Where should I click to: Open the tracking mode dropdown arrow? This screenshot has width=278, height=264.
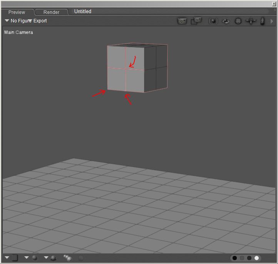click(x=7, y=257)
